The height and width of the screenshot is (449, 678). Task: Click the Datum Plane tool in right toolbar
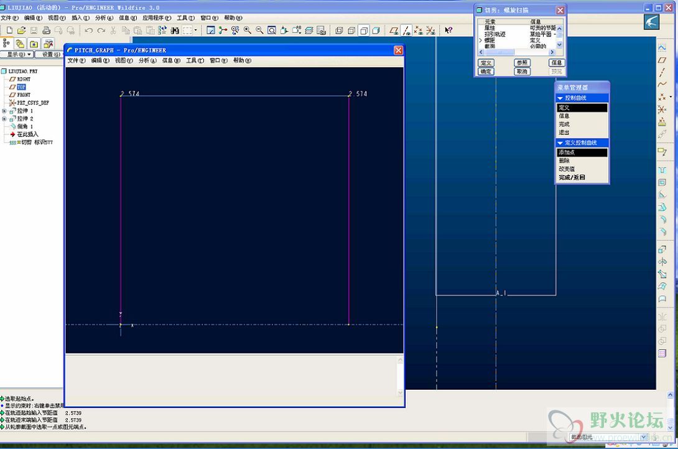pyautogui.click(x=662, y=60)
